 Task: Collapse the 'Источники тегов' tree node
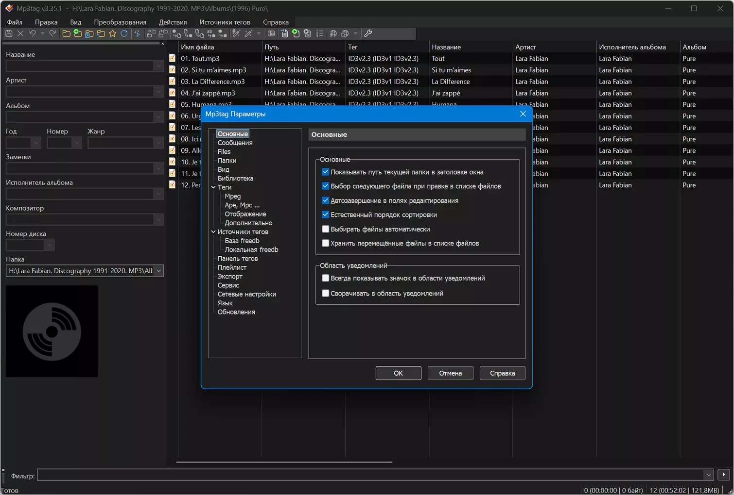click(x=213, y=232)
